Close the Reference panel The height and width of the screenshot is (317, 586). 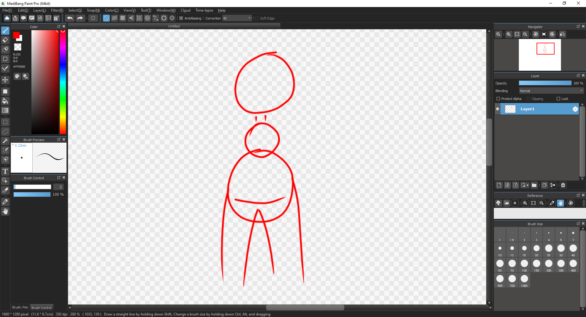pyautogui.click(x=583, y=195)
